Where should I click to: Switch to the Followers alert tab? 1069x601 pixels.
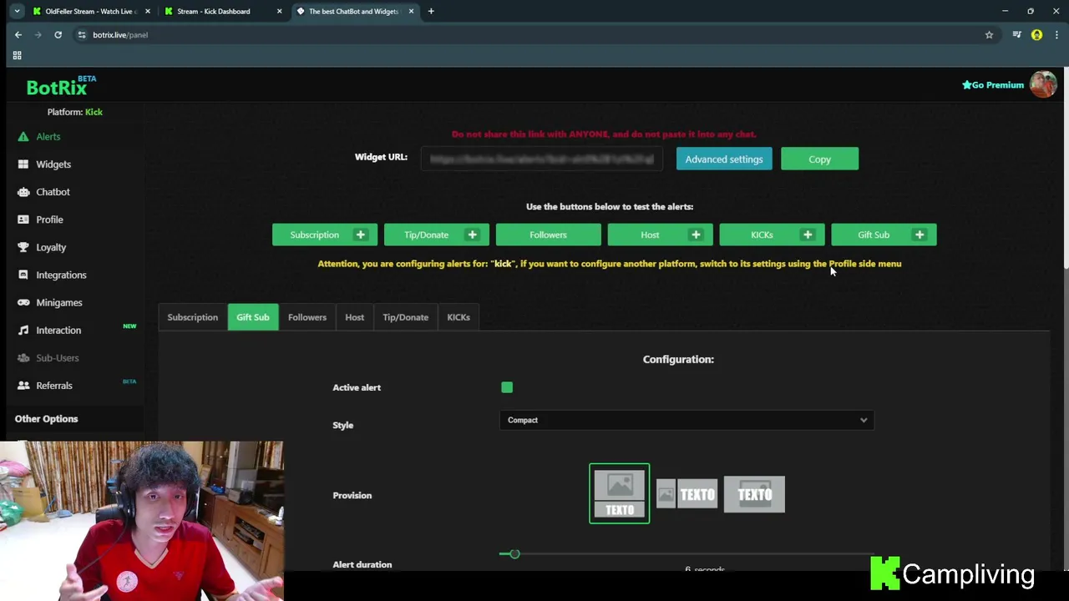(307, 317)
